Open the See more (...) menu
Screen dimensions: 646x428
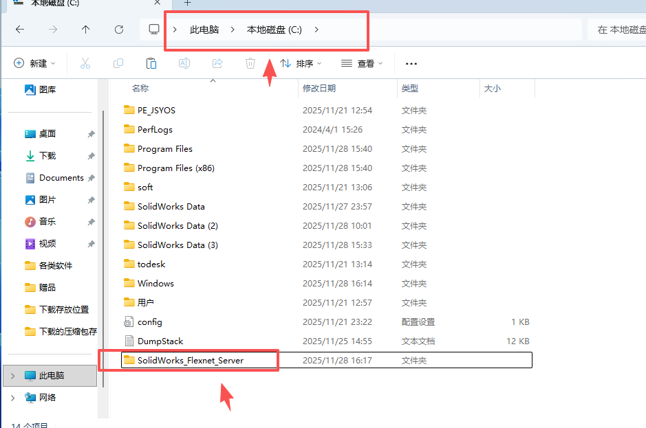tap(411, 63)
